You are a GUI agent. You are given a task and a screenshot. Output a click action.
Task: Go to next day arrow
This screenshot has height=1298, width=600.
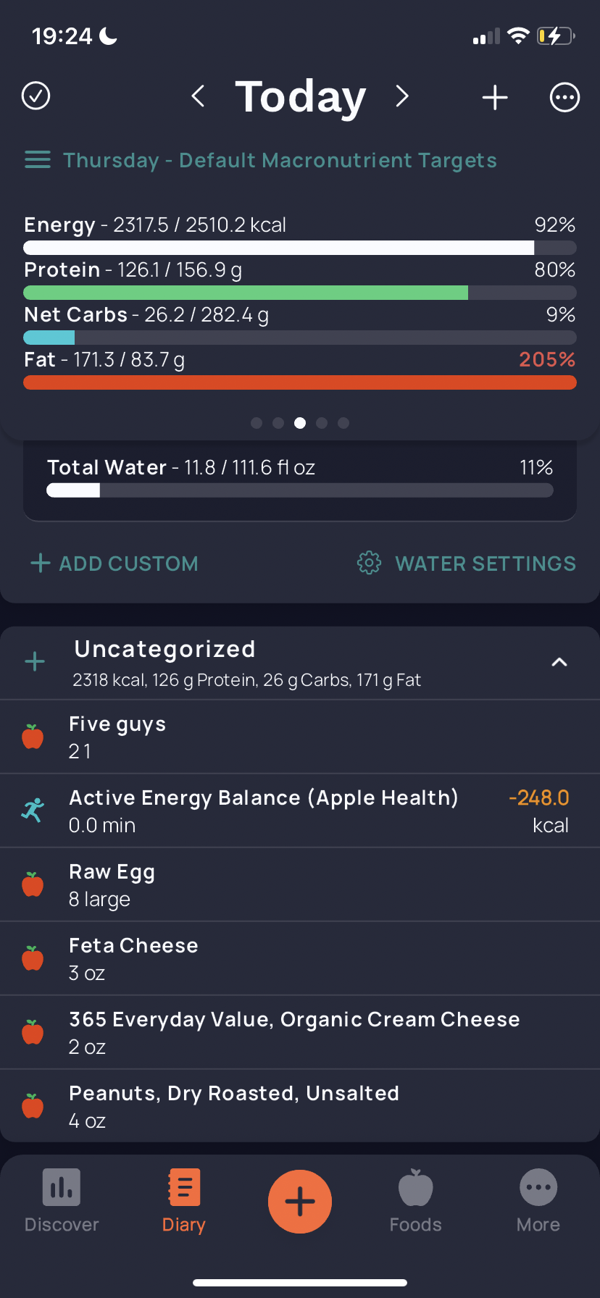point(403,96)
